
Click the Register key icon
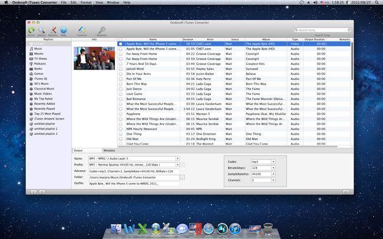101,30
